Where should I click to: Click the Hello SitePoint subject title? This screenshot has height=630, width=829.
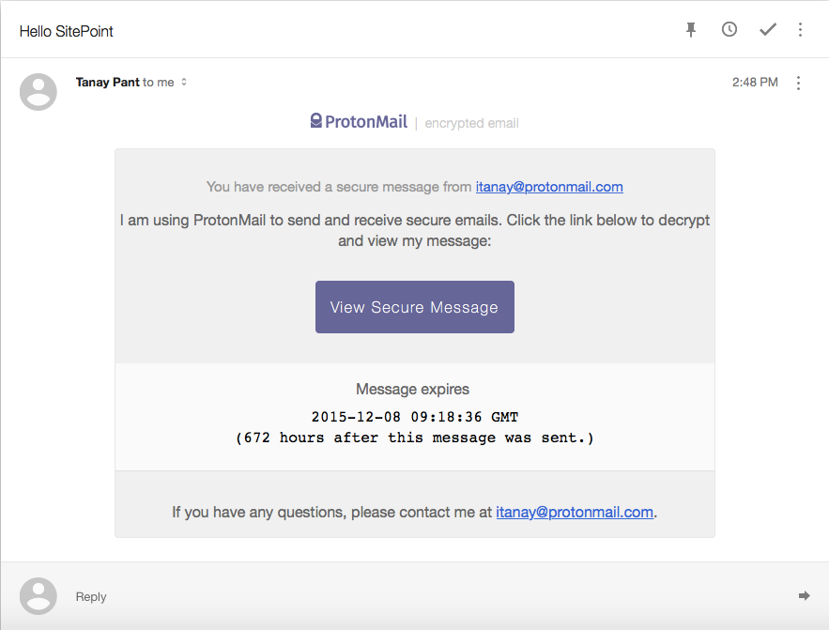pos(67,31)
